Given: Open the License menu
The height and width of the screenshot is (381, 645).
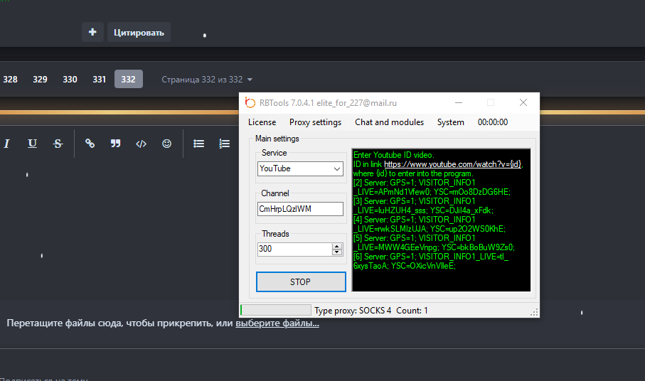Looking at the screenshot, I should click(262, 122).
